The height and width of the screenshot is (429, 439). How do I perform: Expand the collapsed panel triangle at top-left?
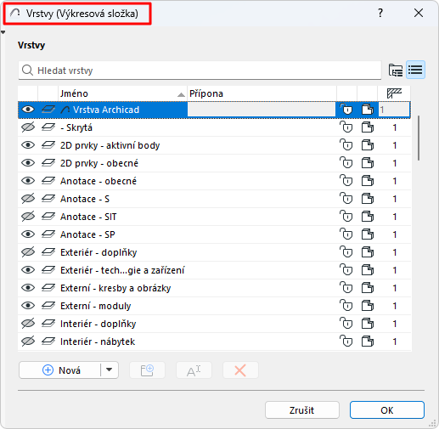[x=3, y=32]
